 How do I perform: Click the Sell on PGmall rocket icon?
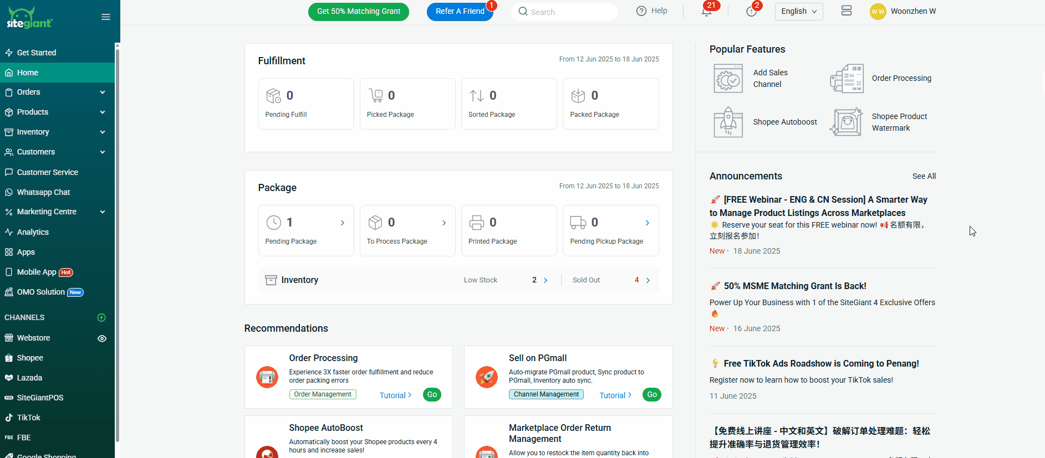pyautogui.click(x=487, y=377)
